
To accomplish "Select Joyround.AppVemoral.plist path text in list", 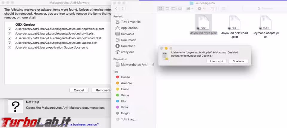I will click(x=60, y=29).
